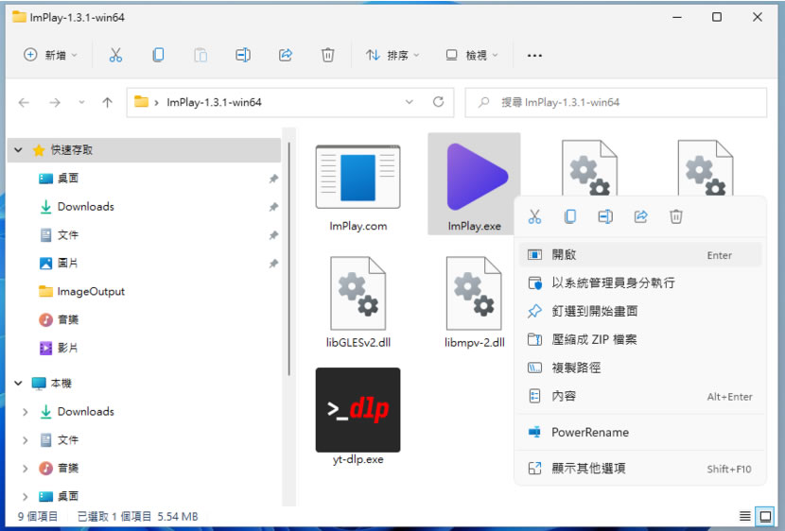Click the 9 個項目 status text
Screen dimensions: 785x531
pos(38,516)
